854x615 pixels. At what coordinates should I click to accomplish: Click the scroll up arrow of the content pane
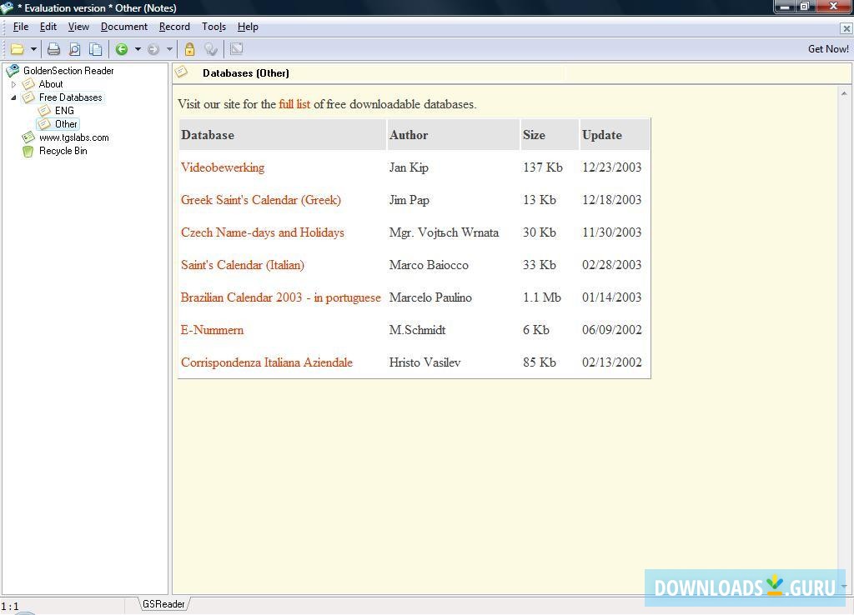coord(844,93)
